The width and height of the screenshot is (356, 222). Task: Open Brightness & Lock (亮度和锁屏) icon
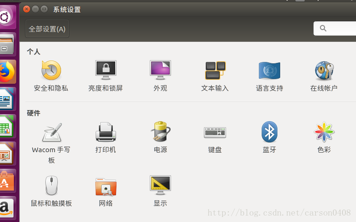tap(106, 70)
